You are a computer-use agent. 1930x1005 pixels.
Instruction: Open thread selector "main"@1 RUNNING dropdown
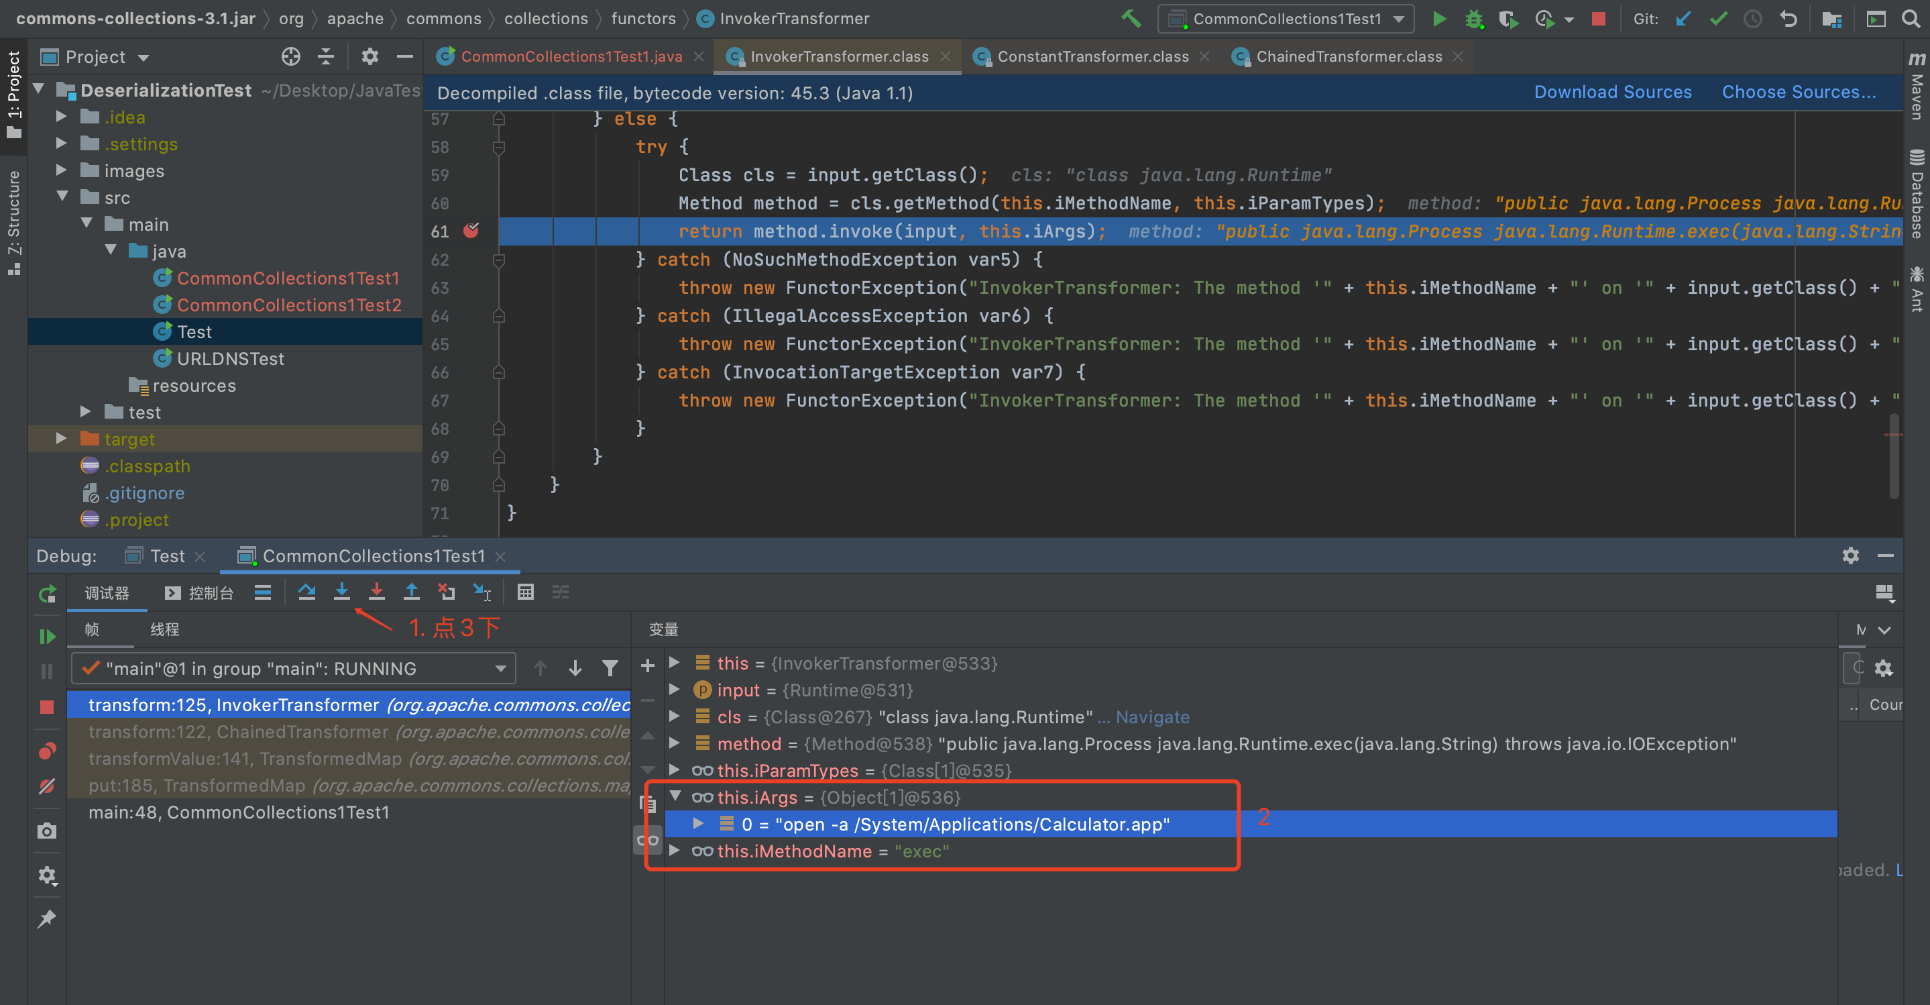tap(294, 668)
